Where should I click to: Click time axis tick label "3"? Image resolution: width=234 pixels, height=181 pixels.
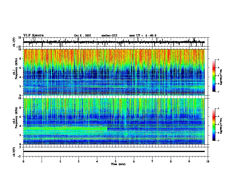[x=79, y=161]
